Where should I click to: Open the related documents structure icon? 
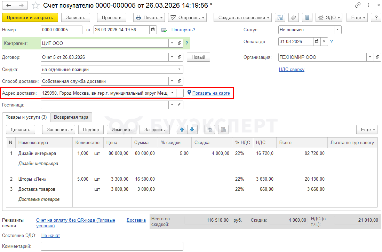[280, 17]
